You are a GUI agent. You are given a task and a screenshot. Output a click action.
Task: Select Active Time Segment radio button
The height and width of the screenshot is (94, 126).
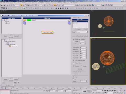73,39
